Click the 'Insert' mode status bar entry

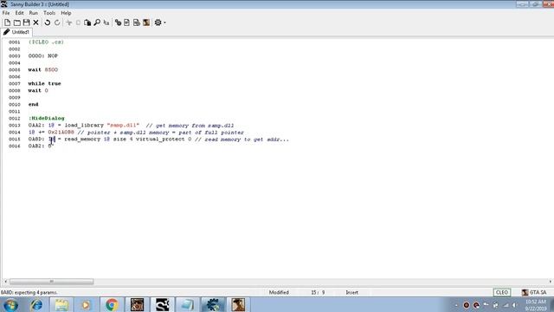352,292
